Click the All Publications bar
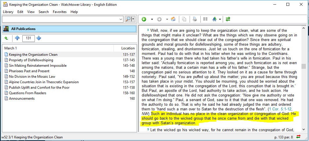Image resolution: width=309 pixels, height=141 pixels. [x=69, y=29]
